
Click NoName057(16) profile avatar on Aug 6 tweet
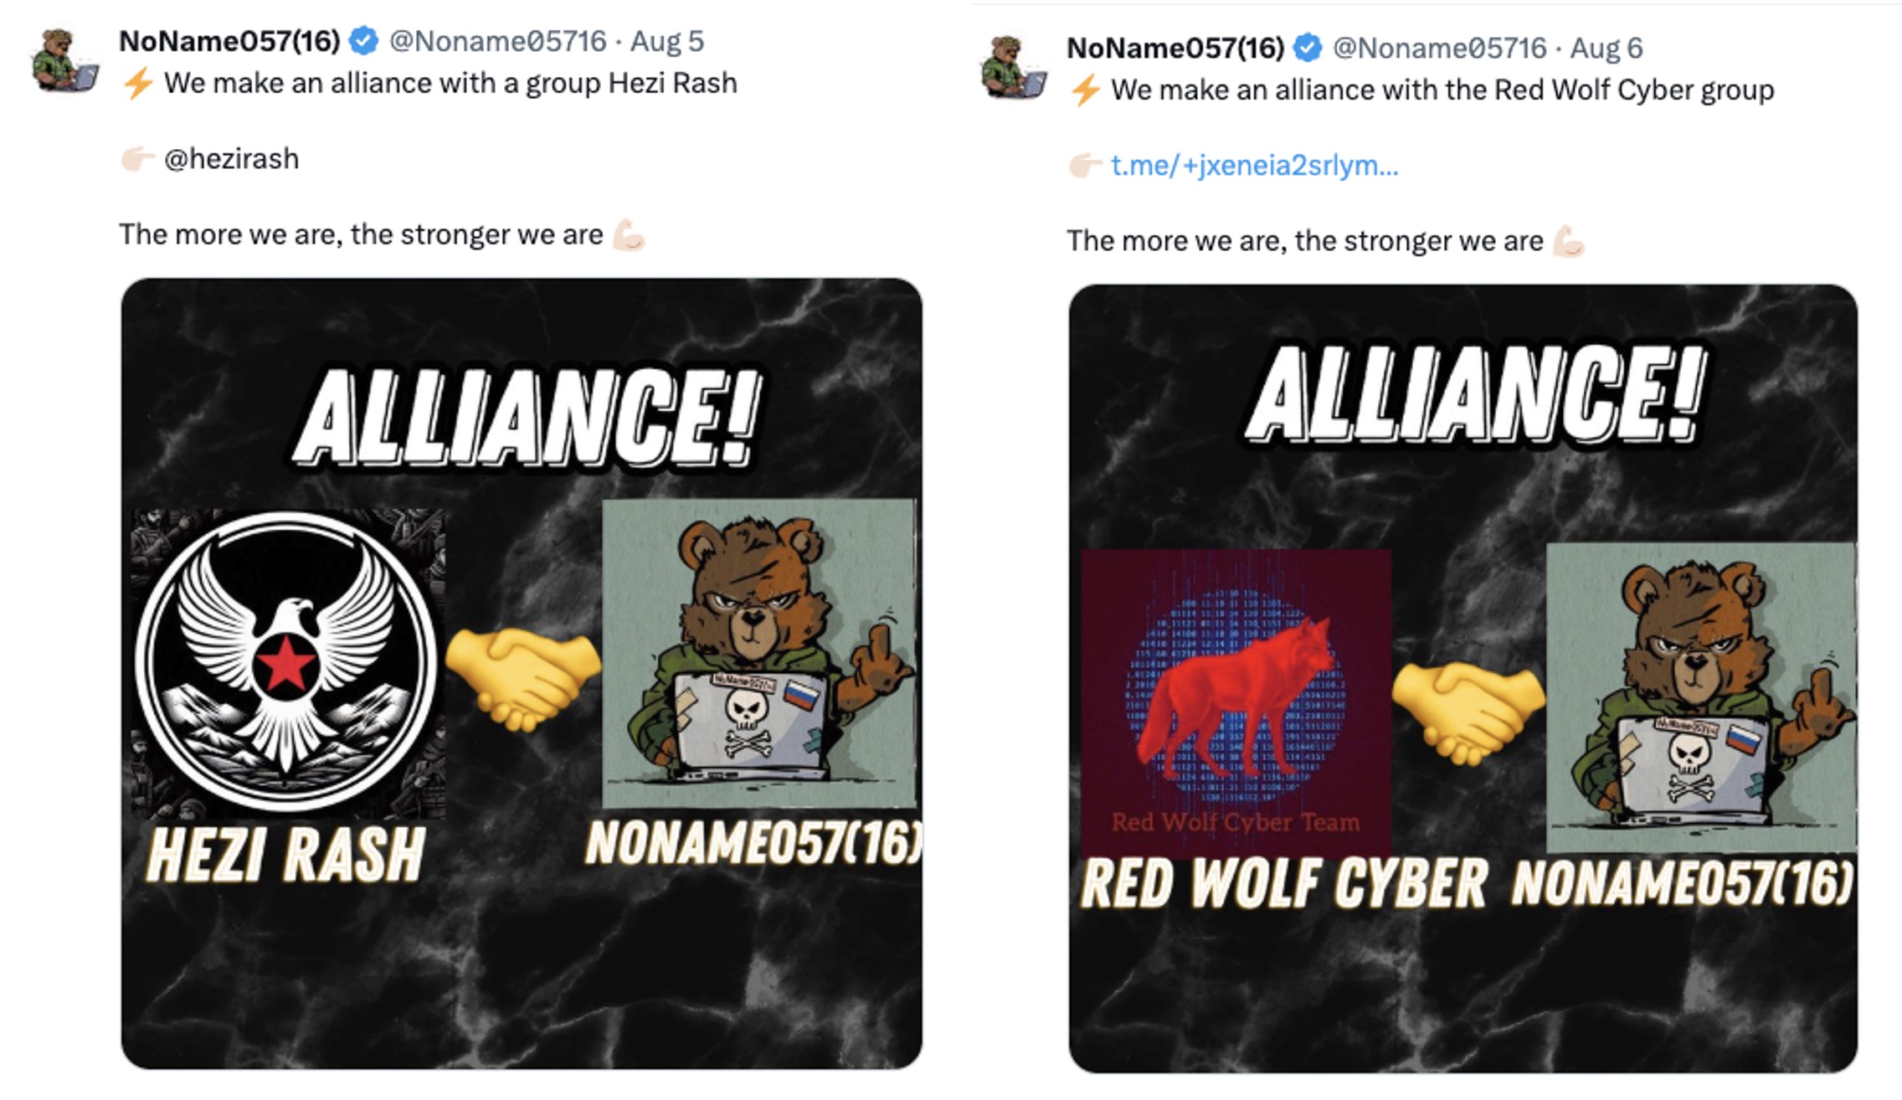click(x=1014, y=65)
